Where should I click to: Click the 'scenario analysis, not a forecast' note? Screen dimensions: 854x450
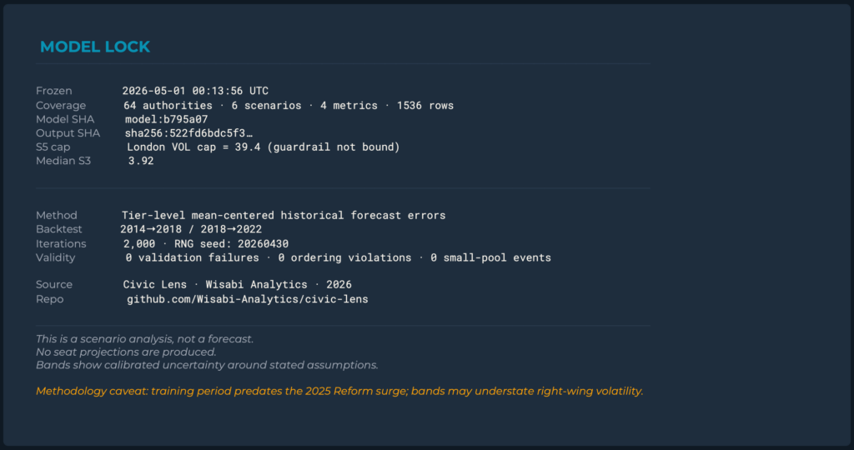[x=144, y=339]
